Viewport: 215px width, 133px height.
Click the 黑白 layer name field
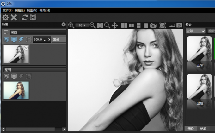pyautogui.click(x=38, y=32)
